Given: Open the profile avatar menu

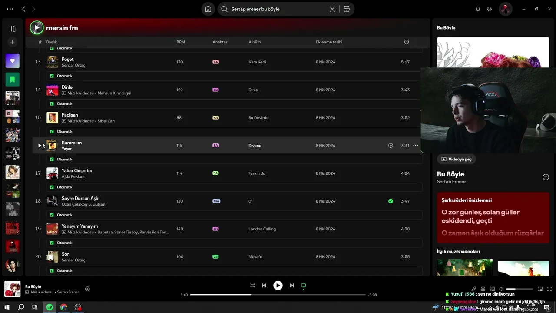Looking at the screenshot, I should tap(505, 9).
